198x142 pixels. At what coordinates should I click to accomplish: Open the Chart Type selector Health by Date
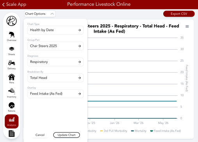point(55,30)
